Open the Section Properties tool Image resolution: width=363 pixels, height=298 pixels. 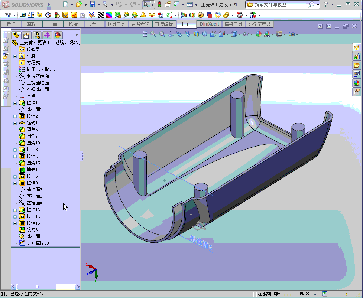(x=40, y=15)
